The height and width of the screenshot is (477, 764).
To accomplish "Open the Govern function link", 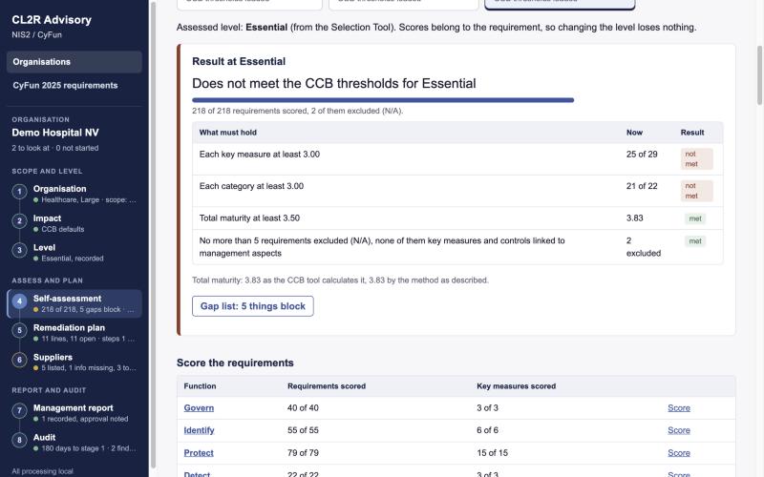I will click(199, 408).
